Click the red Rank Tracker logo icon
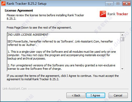The width and height of the screenshot is (132, 102). click(103, 14)
